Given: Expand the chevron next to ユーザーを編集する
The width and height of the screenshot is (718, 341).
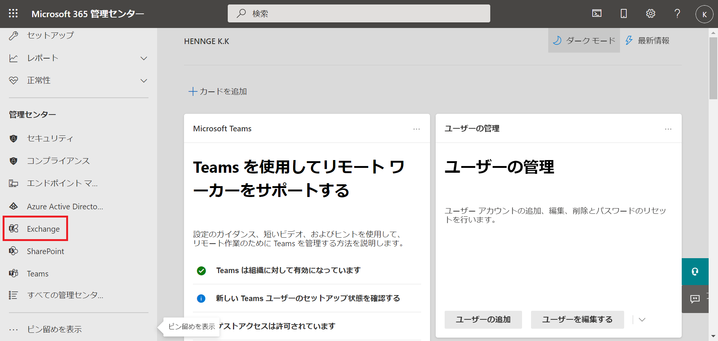Looking at the screenshot, I should (x=642, y=320).
